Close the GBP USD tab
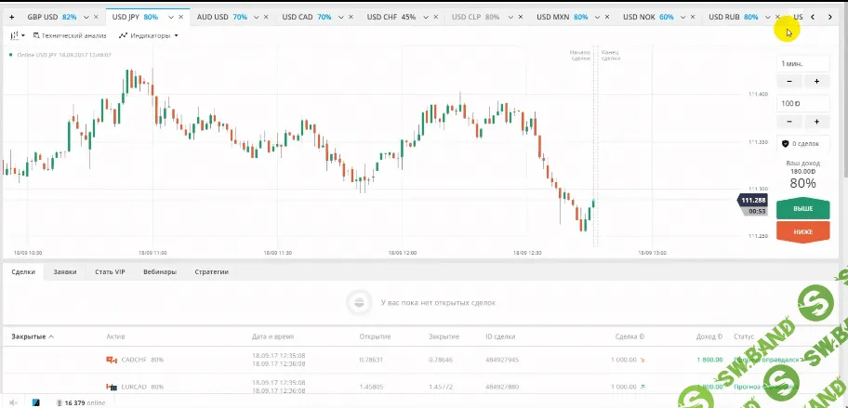848x408 pixels. (96, 17)
